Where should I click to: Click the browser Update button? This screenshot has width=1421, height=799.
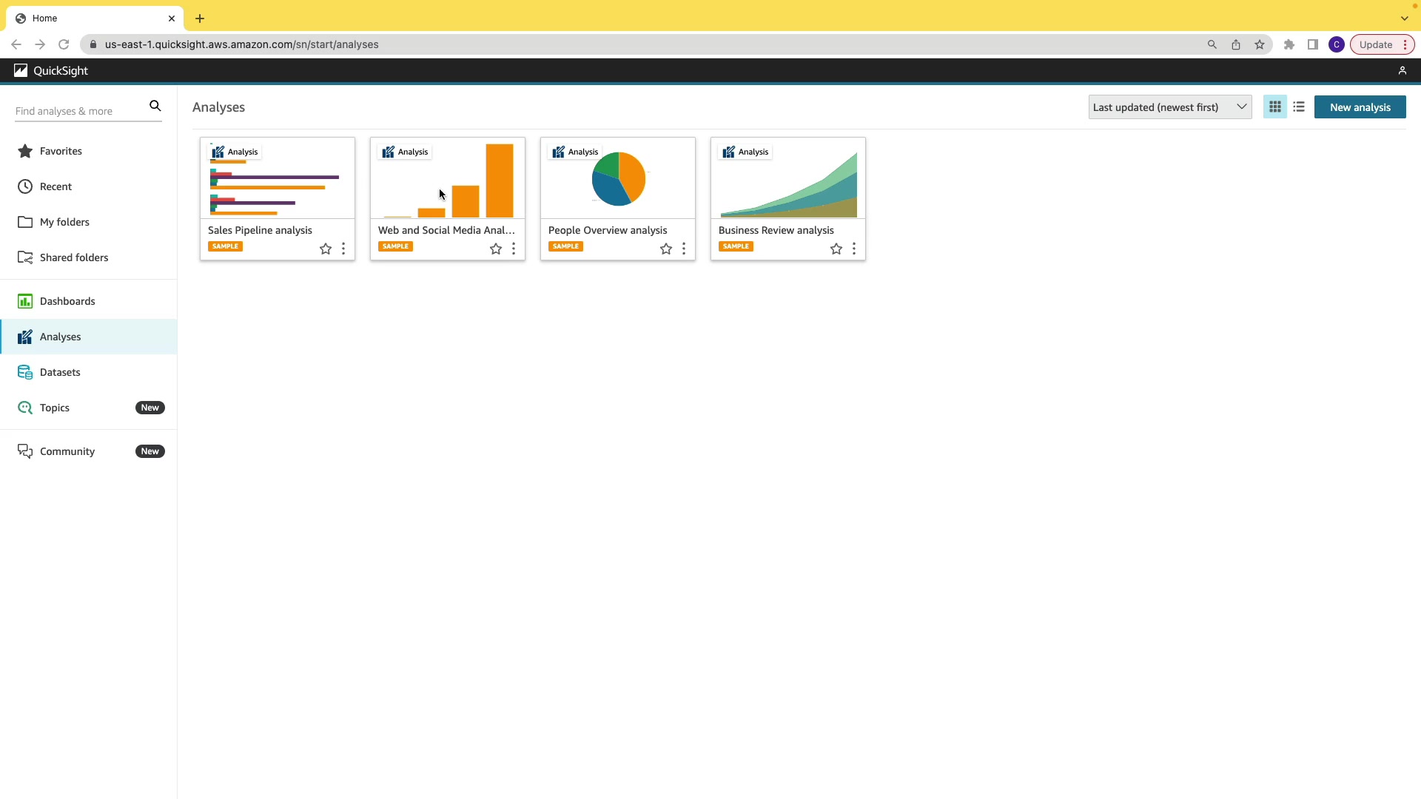point(1376,44)
